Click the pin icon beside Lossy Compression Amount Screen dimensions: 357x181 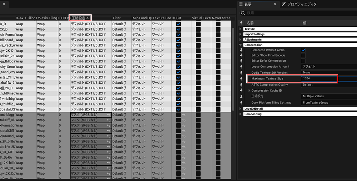point(241,67)
